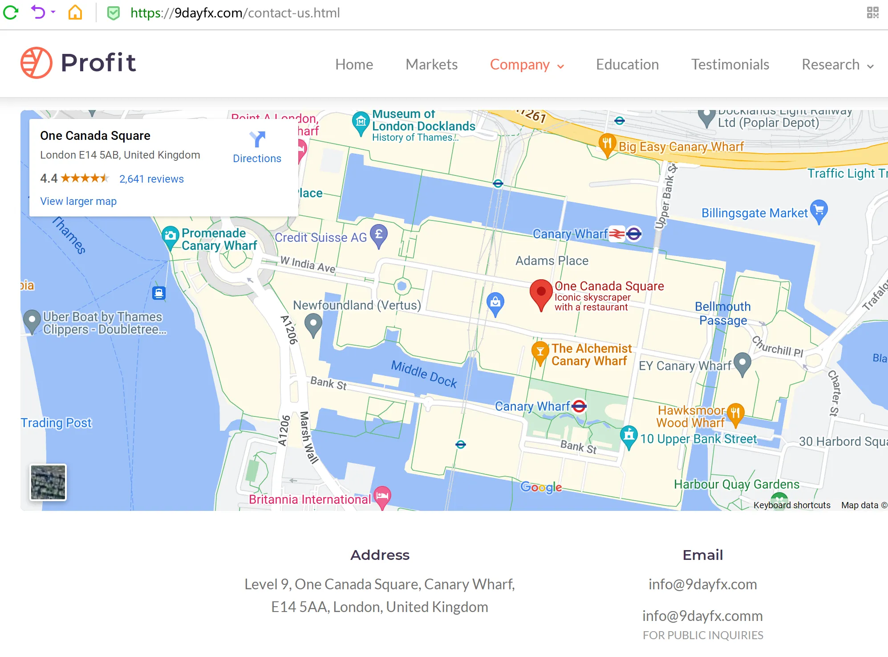This screenshot has height=657, width=888.
Task: Open the back history dropdown arrow
Action: 53,12
